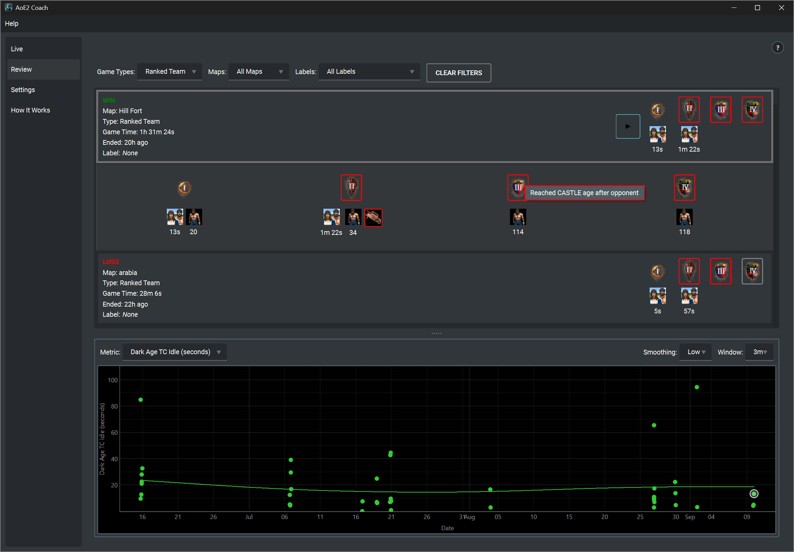Open the Smoothing dropdown
The width and height of the screenshot is (794, 552).
point(695,352)
